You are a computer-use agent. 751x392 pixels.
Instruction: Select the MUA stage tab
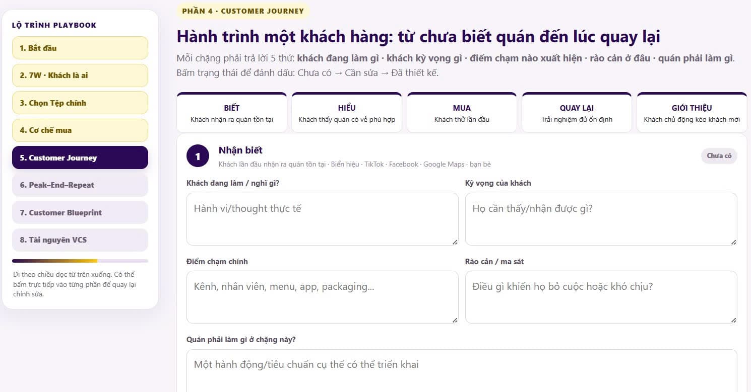tap(462, 113)
